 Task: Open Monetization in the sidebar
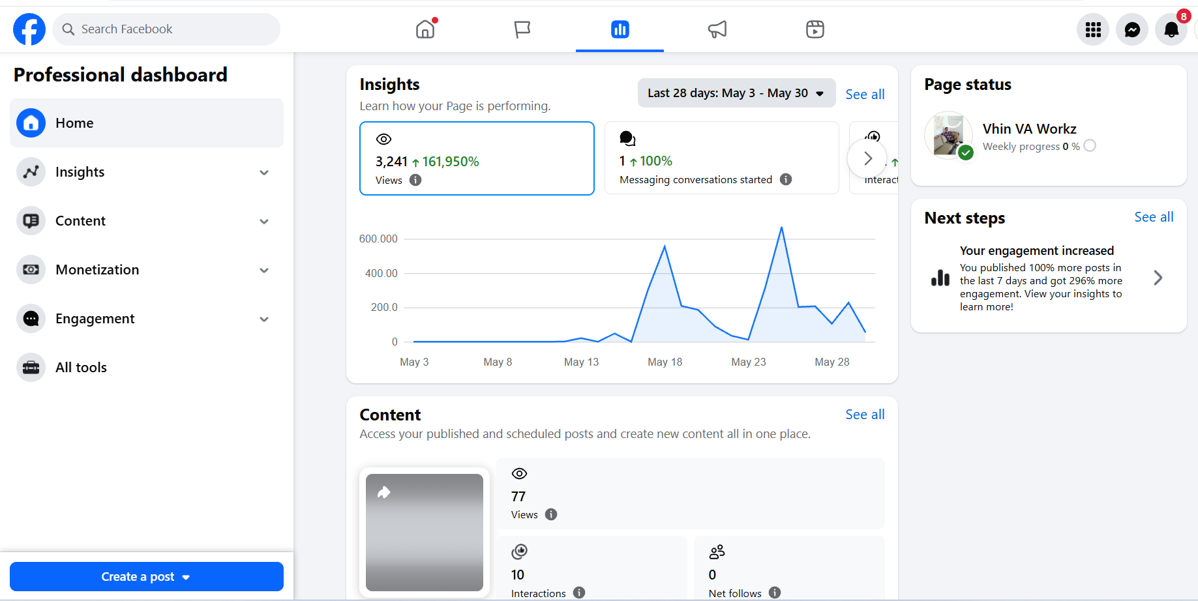click(147, 270)
